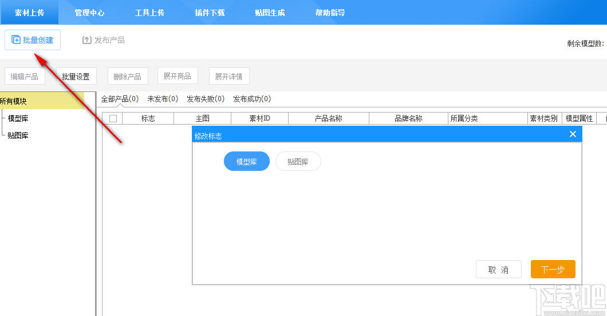Image resolution: width=607 pixels, height=316 pixels.
Task: Select 所有模块 in the tree
Action: tap(42, 101)
